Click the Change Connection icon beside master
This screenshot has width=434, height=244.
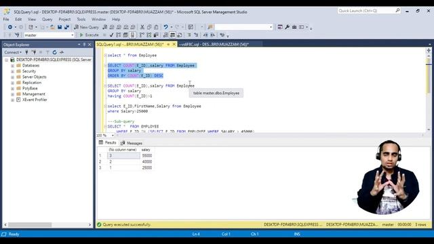click(17, 35)
